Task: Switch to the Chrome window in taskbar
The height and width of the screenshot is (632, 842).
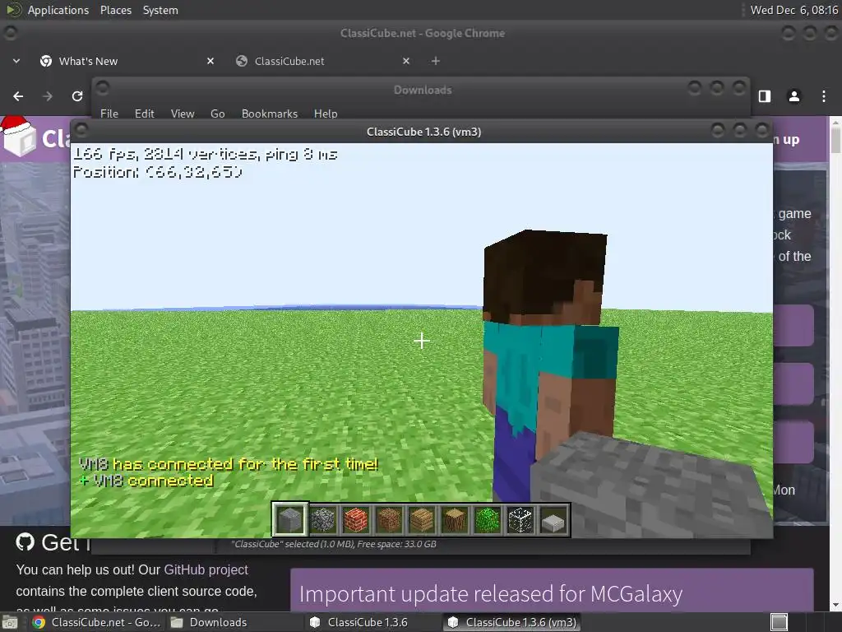Action: click(x=96, y=622)
